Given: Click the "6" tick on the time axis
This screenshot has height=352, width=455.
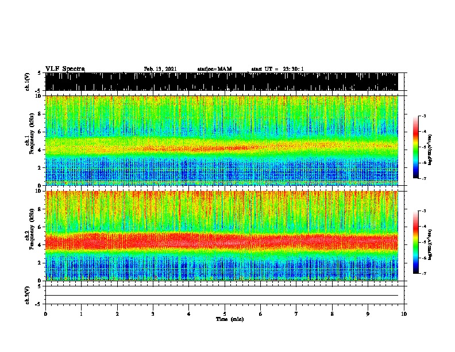Looking at the screenshot, I should point(260,314).
